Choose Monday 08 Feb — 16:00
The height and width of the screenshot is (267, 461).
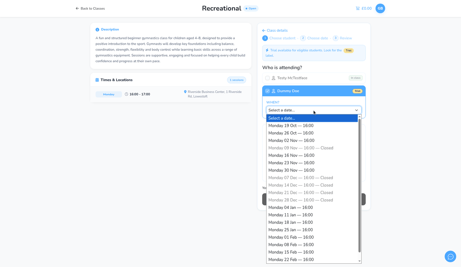312,245
